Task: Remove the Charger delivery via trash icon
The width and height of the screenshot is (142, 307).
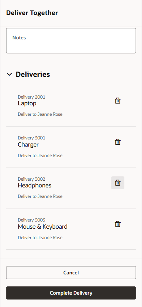Action: [118, 142]
